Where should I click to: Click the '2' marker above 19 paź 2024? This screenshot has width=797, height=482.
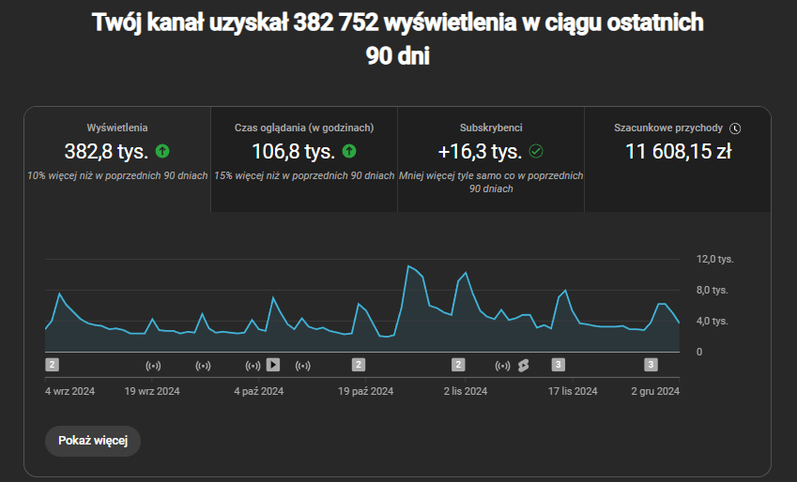(359, 365)
